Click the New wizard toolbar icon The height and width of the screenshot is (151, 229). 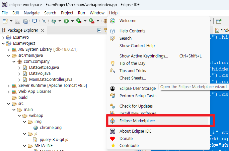5,21
